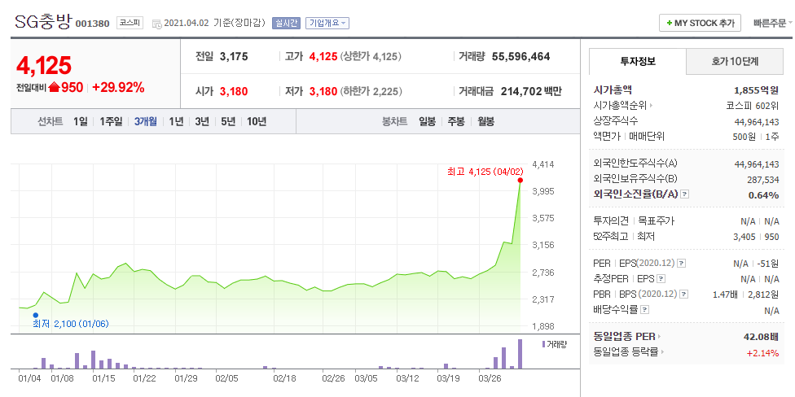Show the 월봉 candlestick chart
The height and width of the screenshot is (397, 795).
click(485, 121)
